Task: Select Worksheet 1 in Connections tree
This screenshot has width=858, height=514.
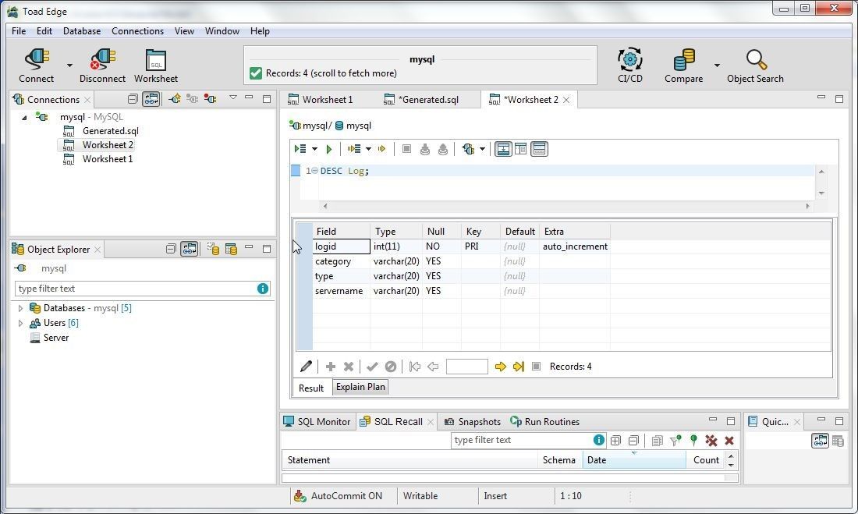Action: [108, 159]
